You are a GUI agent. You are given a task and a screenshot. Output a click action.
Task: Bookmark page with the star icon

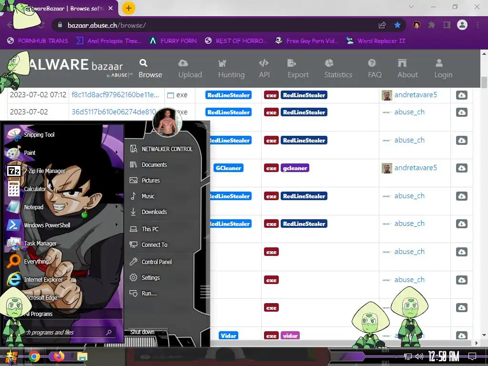click(x=397, y=25)
